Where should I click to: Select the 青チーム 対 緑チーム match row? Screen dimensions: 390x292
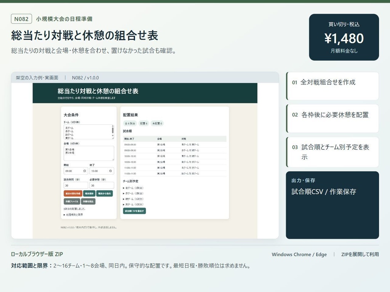174,156
